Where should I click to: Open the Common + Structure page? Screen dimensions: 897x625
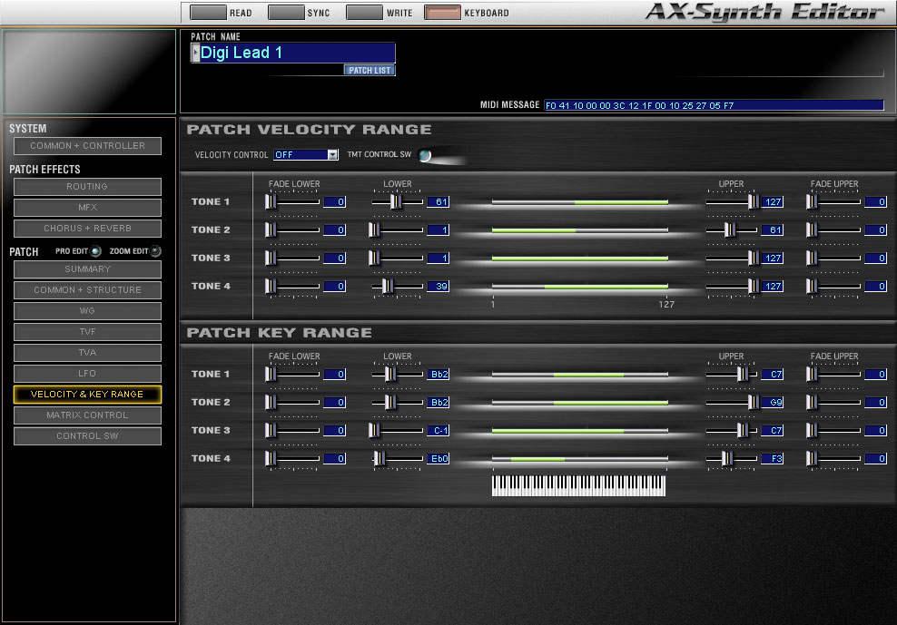click(x=87, y=290)
